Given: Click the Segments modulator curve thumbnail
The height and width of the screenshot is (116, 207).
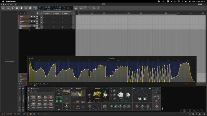Looking at the screenshot, I should tap(77, 93).
